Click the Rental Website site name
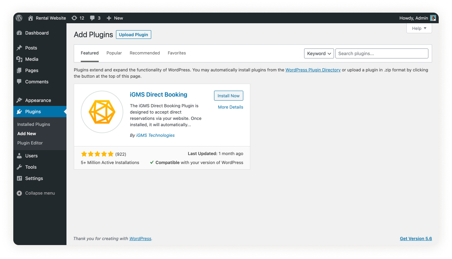Image resolution: width=452 pixels, height=259 pixels. [51, 18]
